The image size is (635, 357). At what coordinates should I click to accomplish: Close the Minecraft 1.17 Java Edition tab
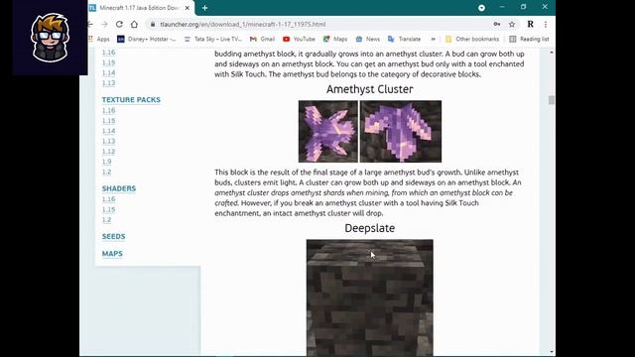tap(188, 8)
